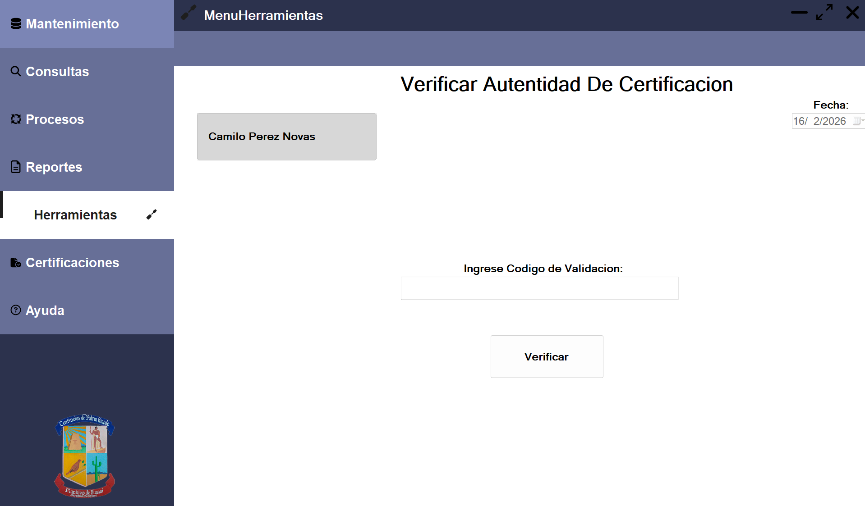This screenshot has width=865, height=506.
Task: Click the date value 16/ 2/2026
Action: pyautogui.click(x=819, y=121)
